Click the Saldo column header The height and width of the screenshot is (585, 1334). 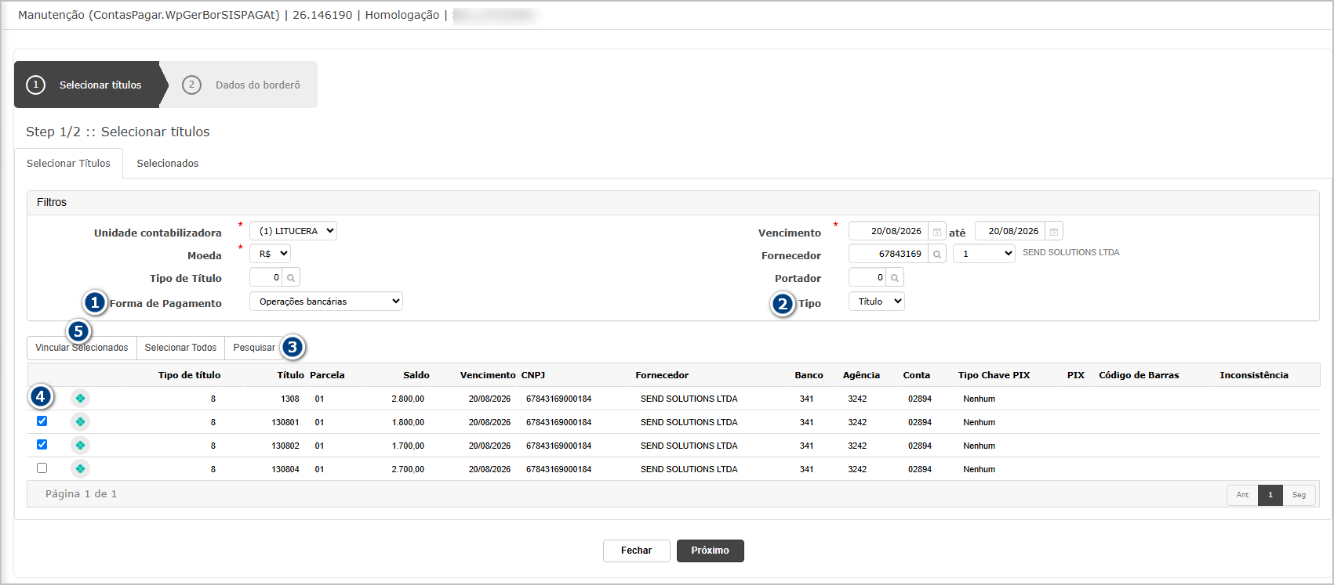click(416, 375)
